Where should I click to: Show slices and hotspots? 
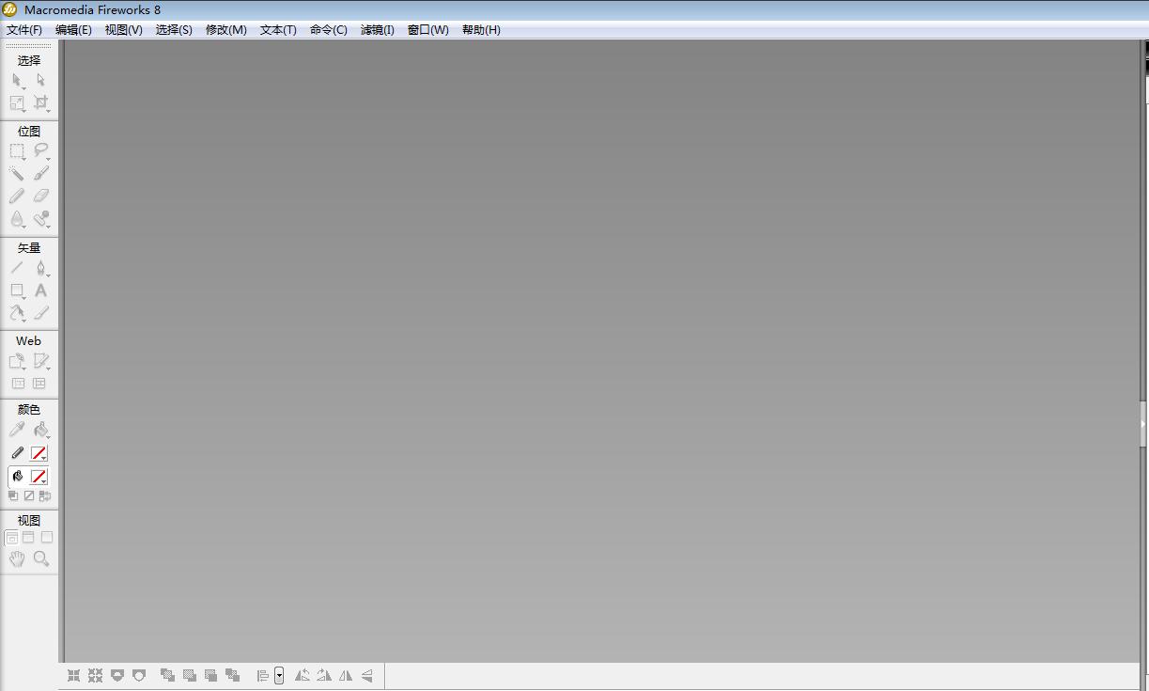click(39, 384)
